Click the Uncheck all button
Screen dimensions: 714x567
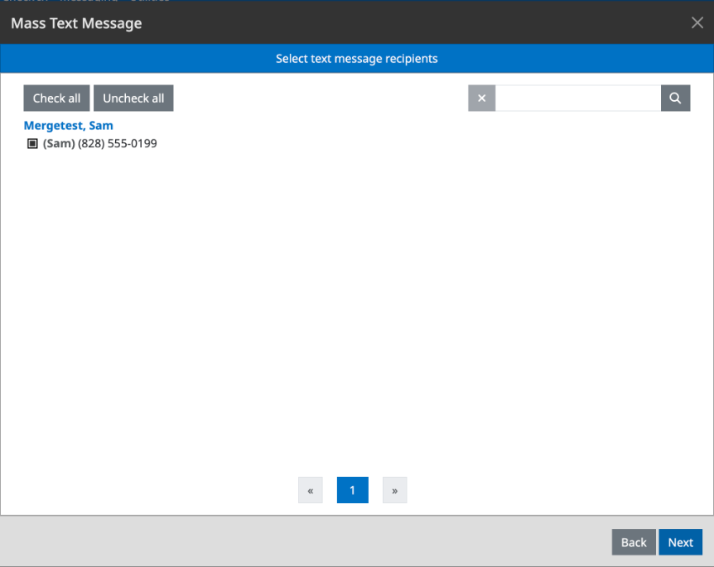point(133,98)
